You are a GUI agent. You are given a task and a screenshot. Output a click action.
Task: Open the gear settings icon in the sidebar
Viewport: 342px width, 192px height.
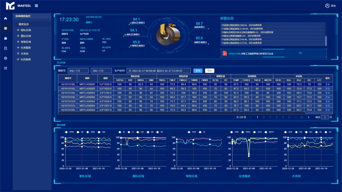pos(5,58)
